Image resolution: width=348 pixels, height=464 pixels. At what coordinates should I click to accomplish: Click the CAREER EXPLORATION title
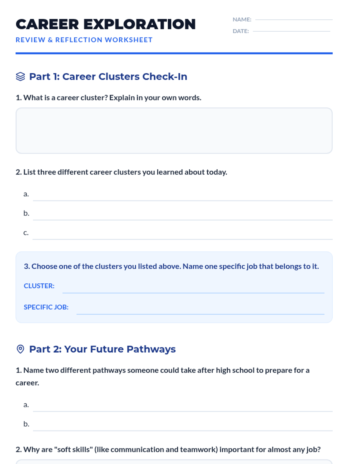[x=106, y=24]
